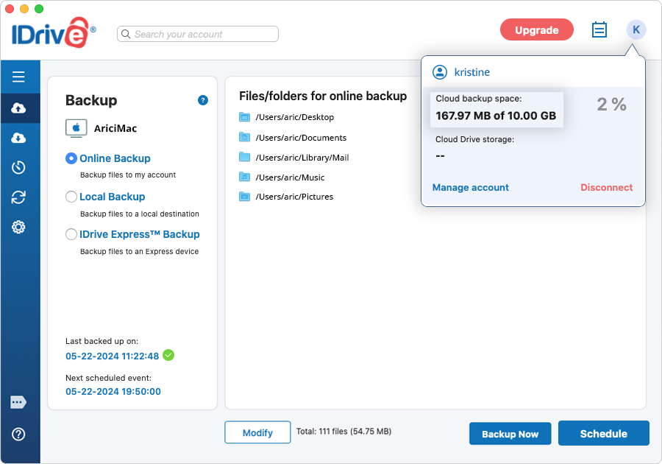Open the Sync arrows icon in sidebar
This screenshot has width=662, height=464.
[18, 197]
